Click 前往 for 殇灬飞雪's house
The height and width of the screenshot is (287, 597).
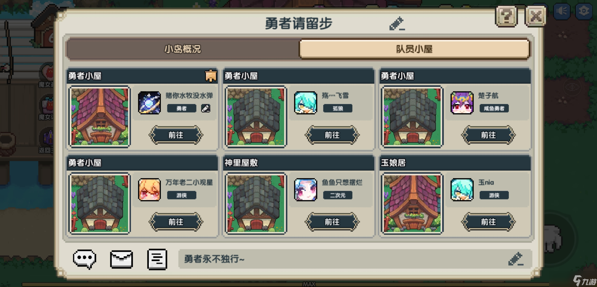[332, 135]
